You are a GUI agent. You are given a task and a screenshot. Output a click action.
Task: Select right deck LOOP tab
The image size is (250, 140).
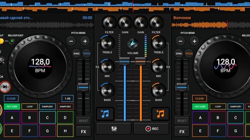[218, 107]
